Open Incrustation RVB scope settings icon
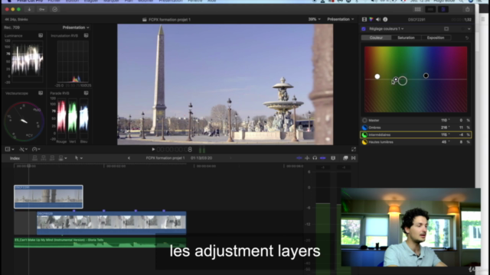This screenshot has height=275, width=490. 86,36
